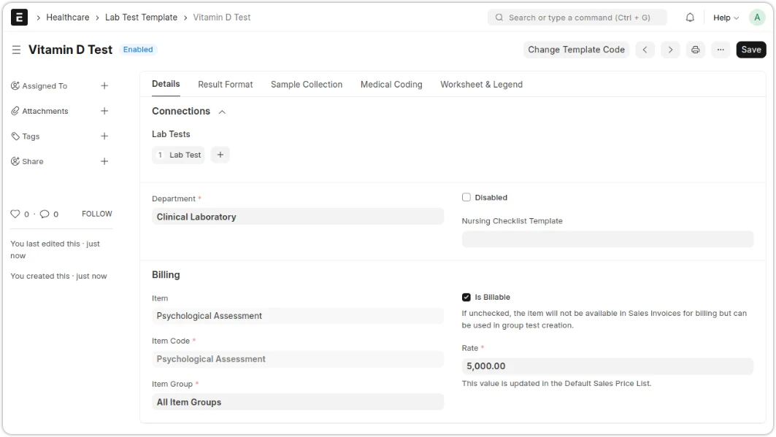Viewport: 776px width, 437px height.
Task: Add attachment with plus icon
Action: pos(104,111)
